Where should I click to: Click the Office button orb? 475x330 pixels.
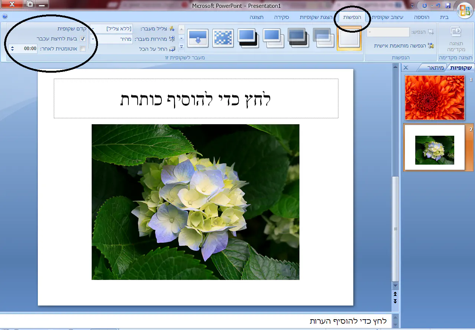(464, 10)
